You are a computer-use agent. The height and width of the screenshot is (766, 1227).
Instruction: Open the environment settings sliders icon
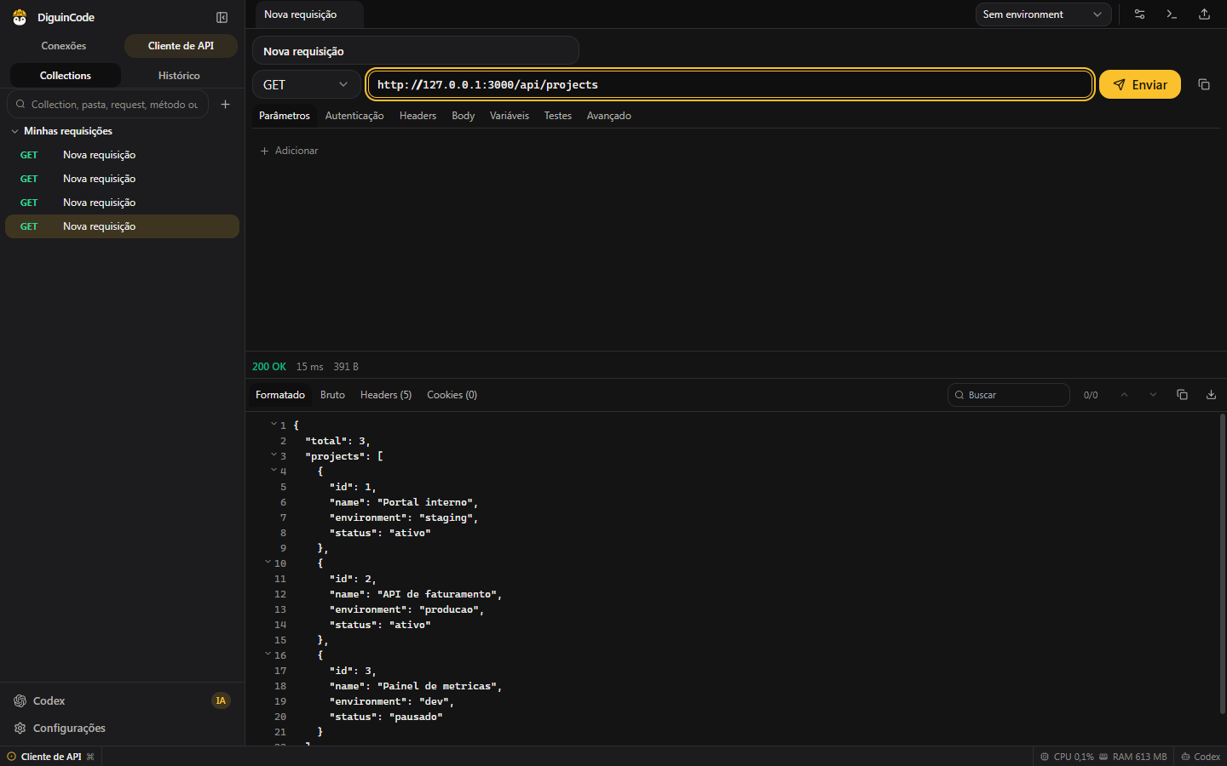click(x=1139, y=14)
